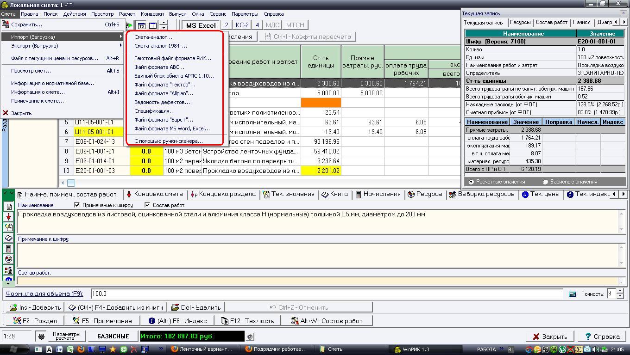Viewport: 630px width, 355px height.
Task: Choose Файл формата MS Word, Excel import
Action: (x=172, y=129)
